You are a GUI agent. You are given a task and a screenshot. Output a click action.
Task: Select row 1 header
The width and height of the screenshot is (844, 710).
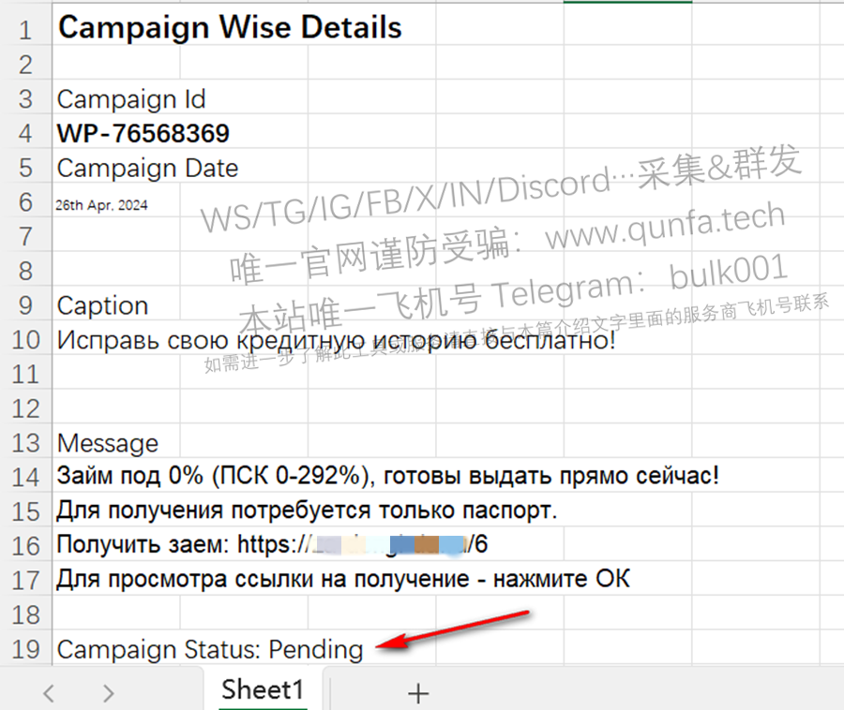tap(25, 30)
